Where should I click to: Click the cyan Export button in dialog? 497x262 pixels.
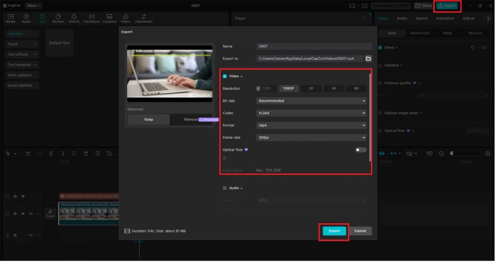[x=334, y=231]
